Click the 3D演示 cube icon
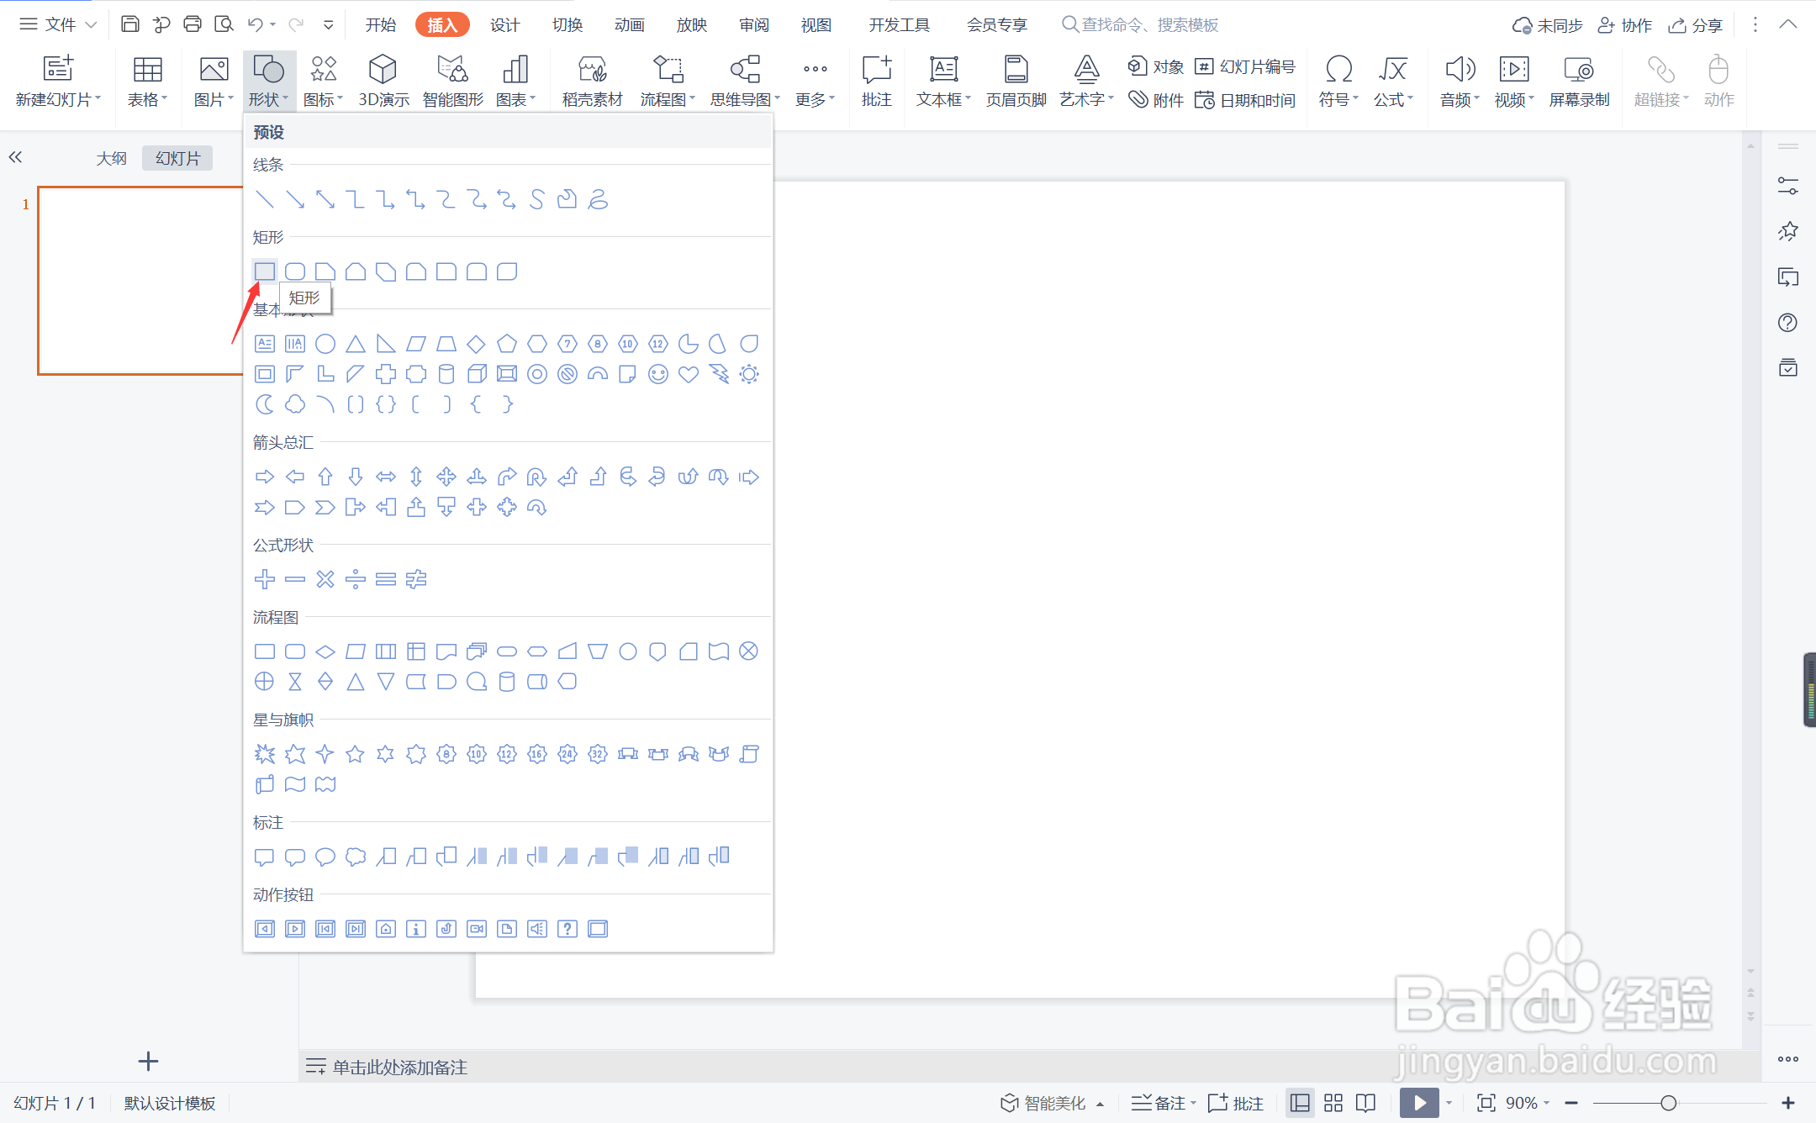 (383, 69)
